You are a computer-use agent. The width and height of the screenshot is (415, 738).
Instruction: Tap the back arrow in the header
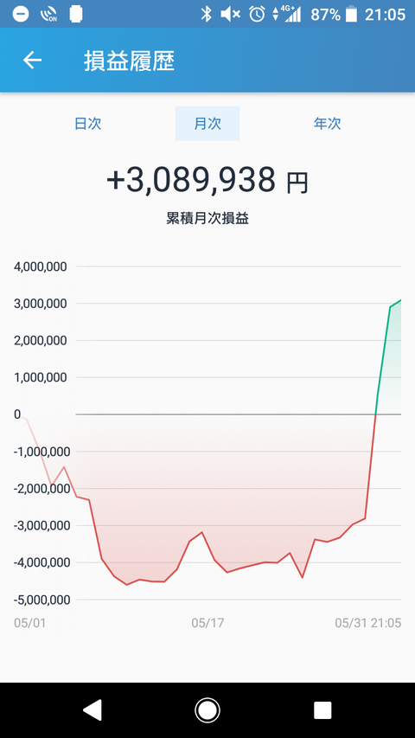[33, 61]
